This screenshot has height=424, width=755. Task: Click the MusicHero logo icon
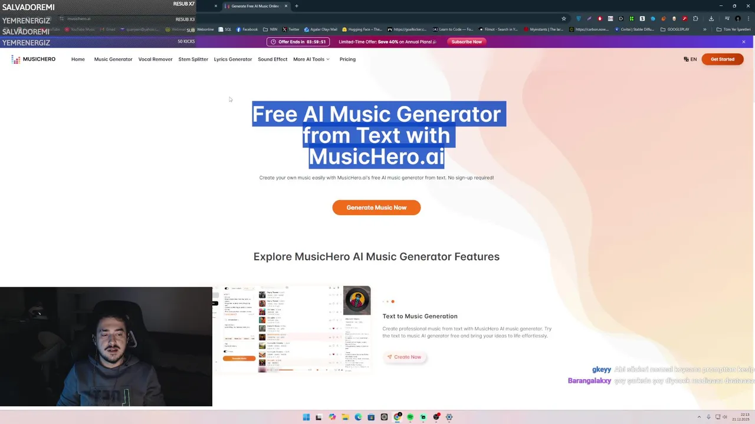pyautogui.click(x=16, y=59)
